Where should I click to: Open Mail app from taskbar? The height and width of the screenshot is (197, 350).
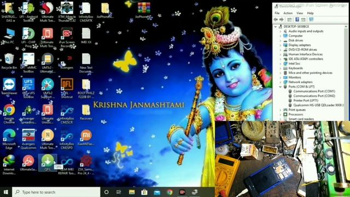coord(157,192)
